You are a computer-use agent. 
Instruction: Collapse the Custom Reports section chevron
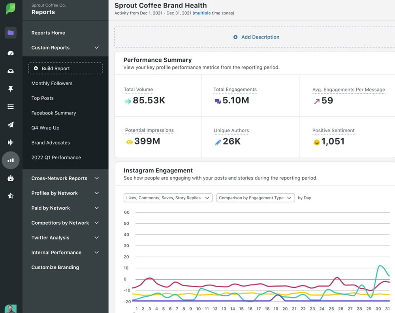(x=96, y=48)
